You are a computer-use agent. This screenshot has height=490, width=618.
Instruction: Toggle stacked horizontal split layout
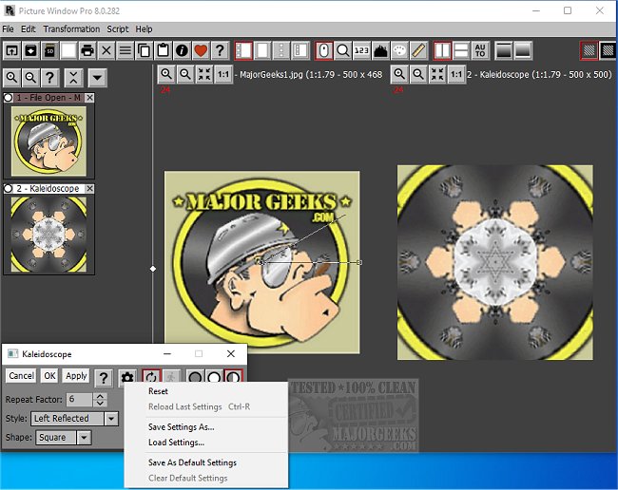[x=461, y=50]
